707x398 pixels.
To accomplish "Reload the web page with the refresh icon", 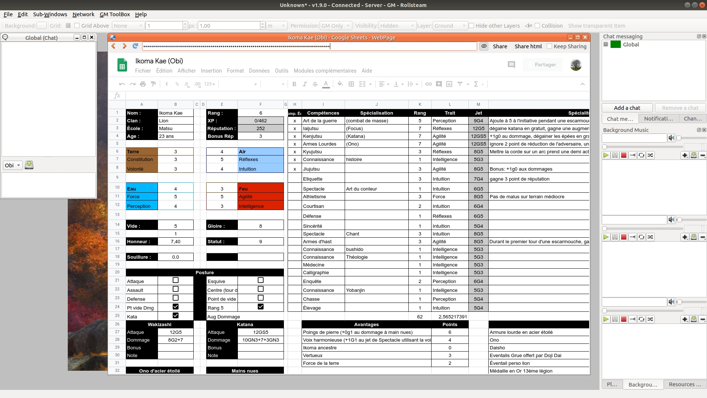I will click(135, 46).
